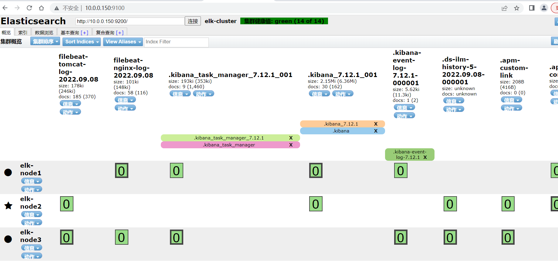Go back to the previous browser page
Viewport: 558px width, 262px height.
pyautogui.click(x=5, y=8)
